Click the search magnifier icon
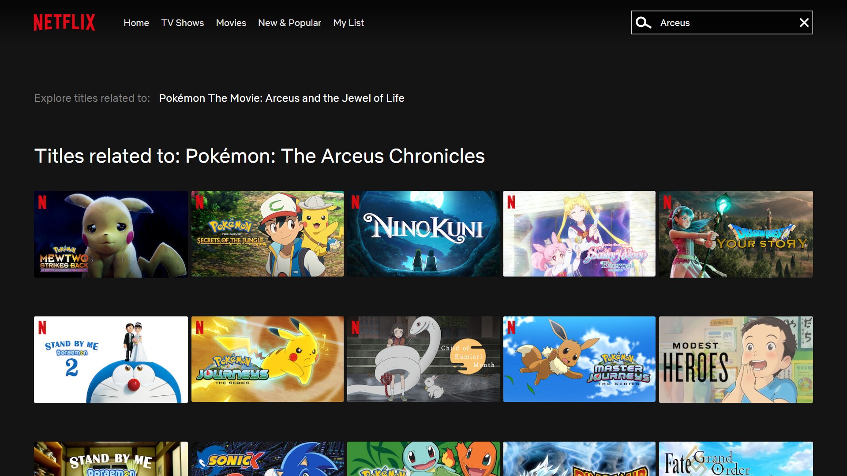 pos(643,23)
